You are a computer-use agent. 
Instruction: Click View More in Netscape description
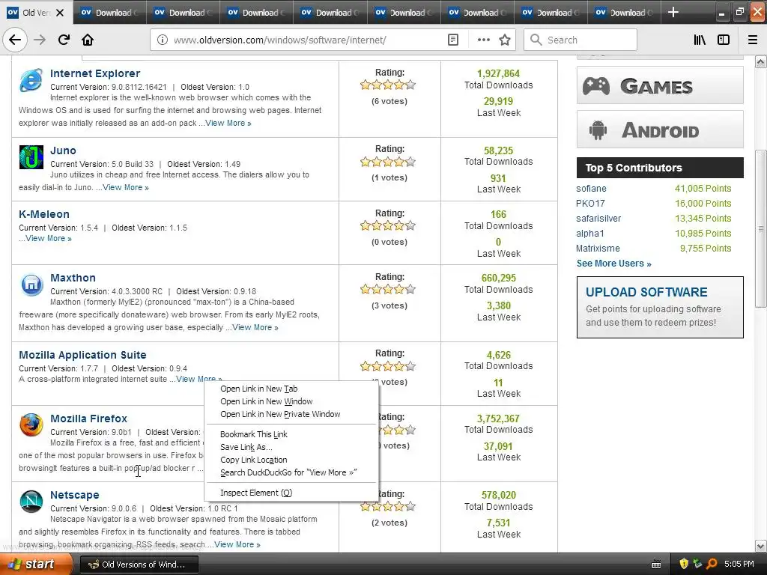pos(237,545)
